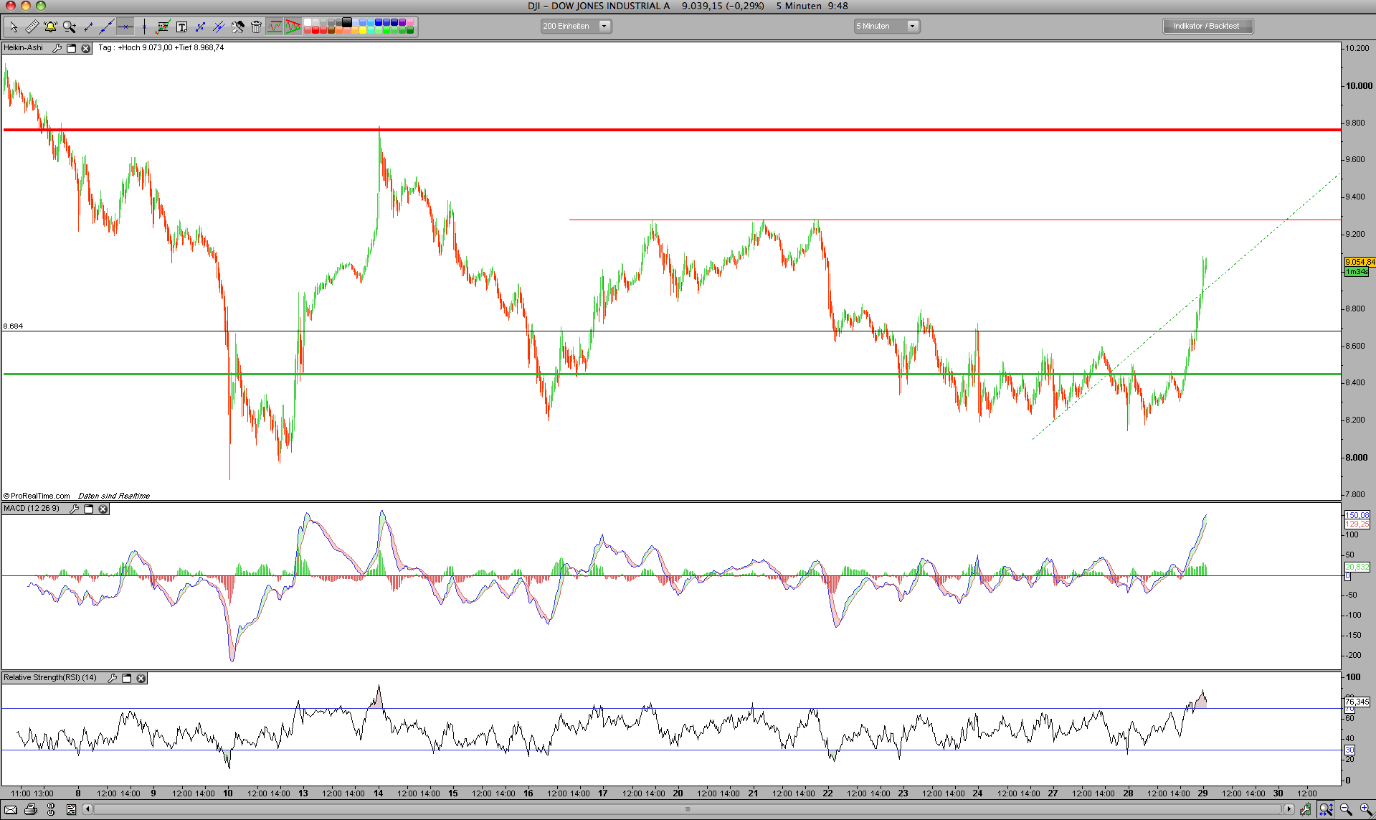The height and width of the screenshot is (820, 1376).
Task: Click the Relative Strength(RSI) (14) panel title
Action: (50, 678)
